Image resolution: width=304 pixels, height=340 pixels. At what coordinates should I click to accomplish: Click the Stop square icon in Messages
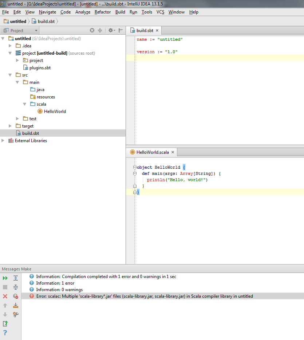pyautogui.click(x=5, y=287)
